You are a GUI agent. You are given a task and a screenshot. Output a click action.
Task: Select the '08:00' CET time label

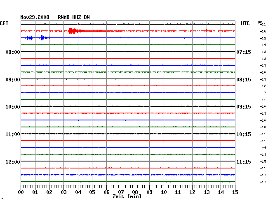pos(13,52)
